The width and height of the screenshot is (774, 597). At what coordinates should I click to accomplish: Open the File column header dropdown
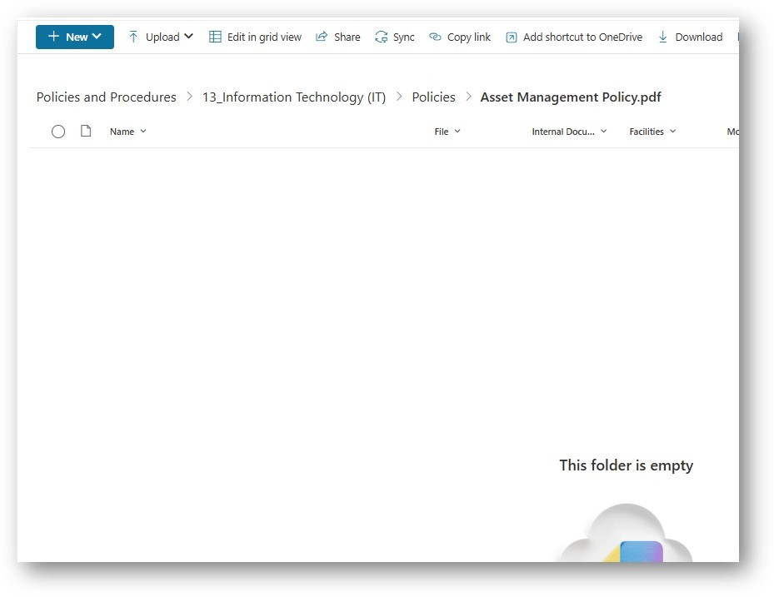click(447, 132)
